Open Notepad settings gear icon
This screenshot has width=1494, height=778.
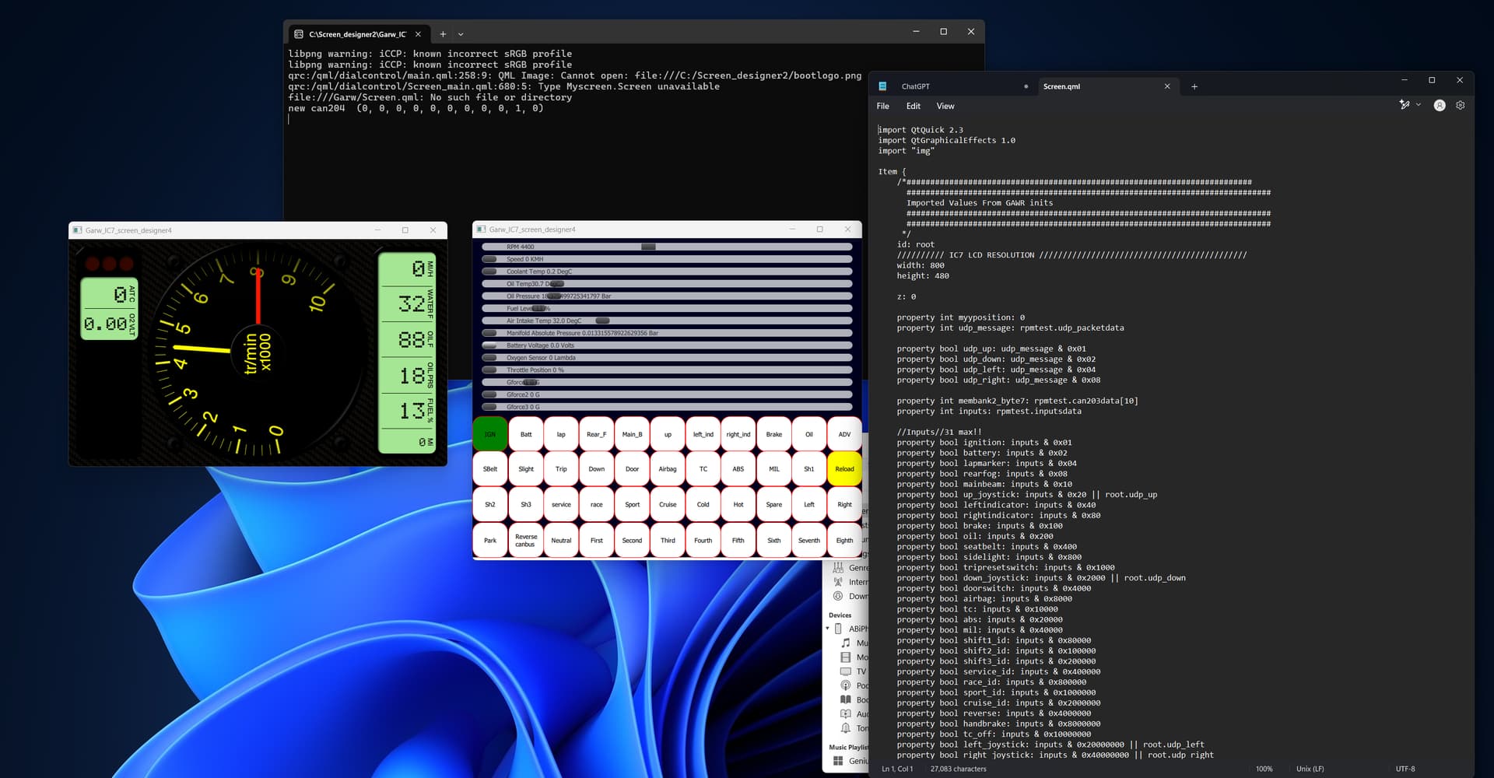(1461, 106)
